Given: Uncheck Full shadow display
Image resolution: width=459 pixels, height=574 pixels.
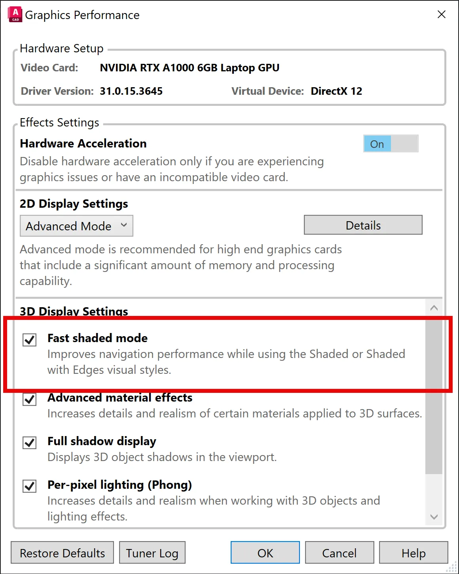Looking at the screenshot, I should [29, 444].
